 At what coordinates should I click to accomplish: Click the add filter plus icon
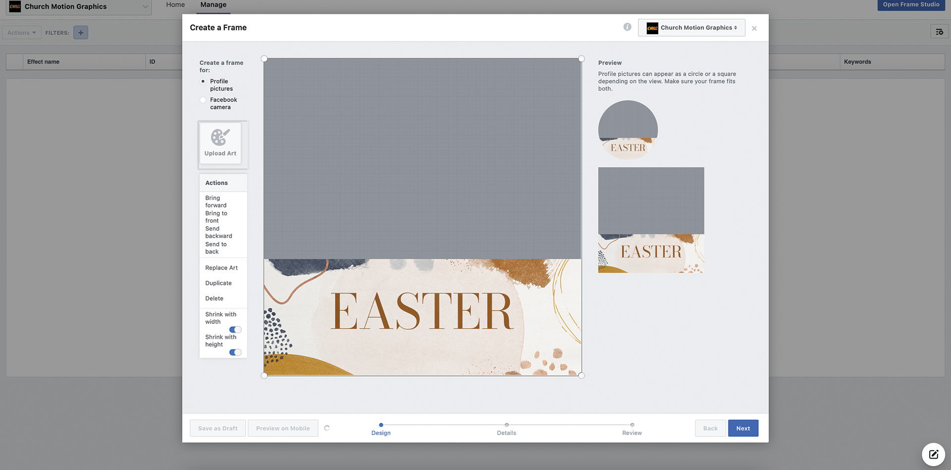pyautogui.click(x=81, y=33)
